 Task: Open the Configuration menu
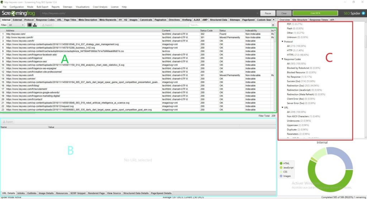click(16, 7)
